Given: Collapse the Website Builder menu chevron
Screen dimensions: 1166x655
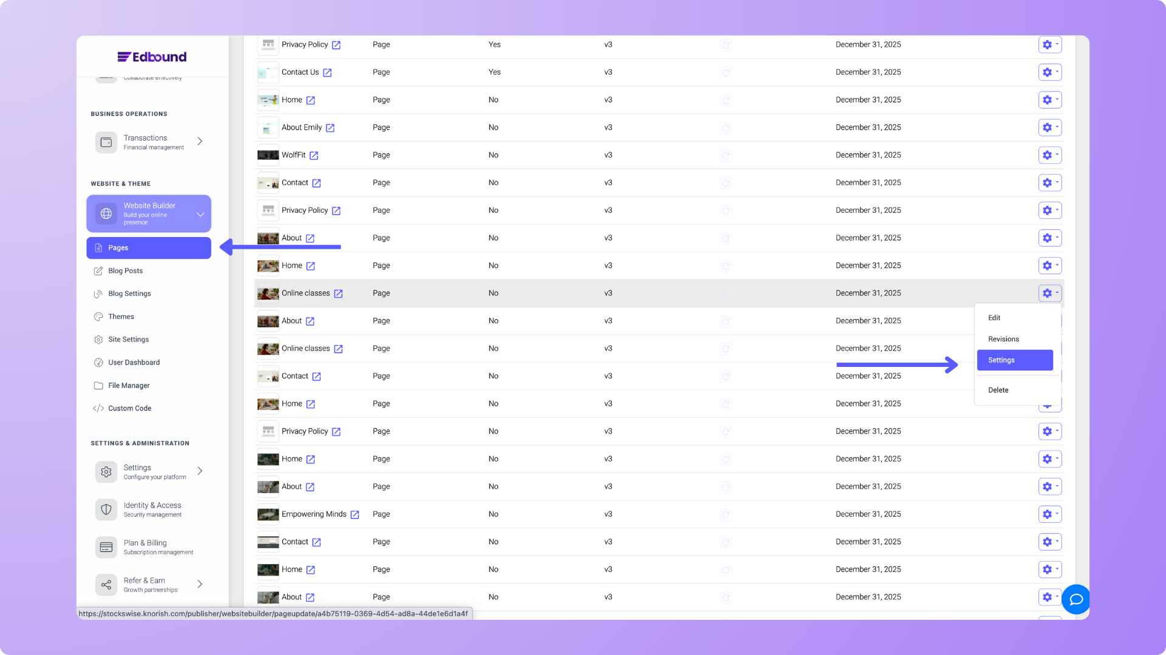Looking at the screenshot, I should point(200,214).
